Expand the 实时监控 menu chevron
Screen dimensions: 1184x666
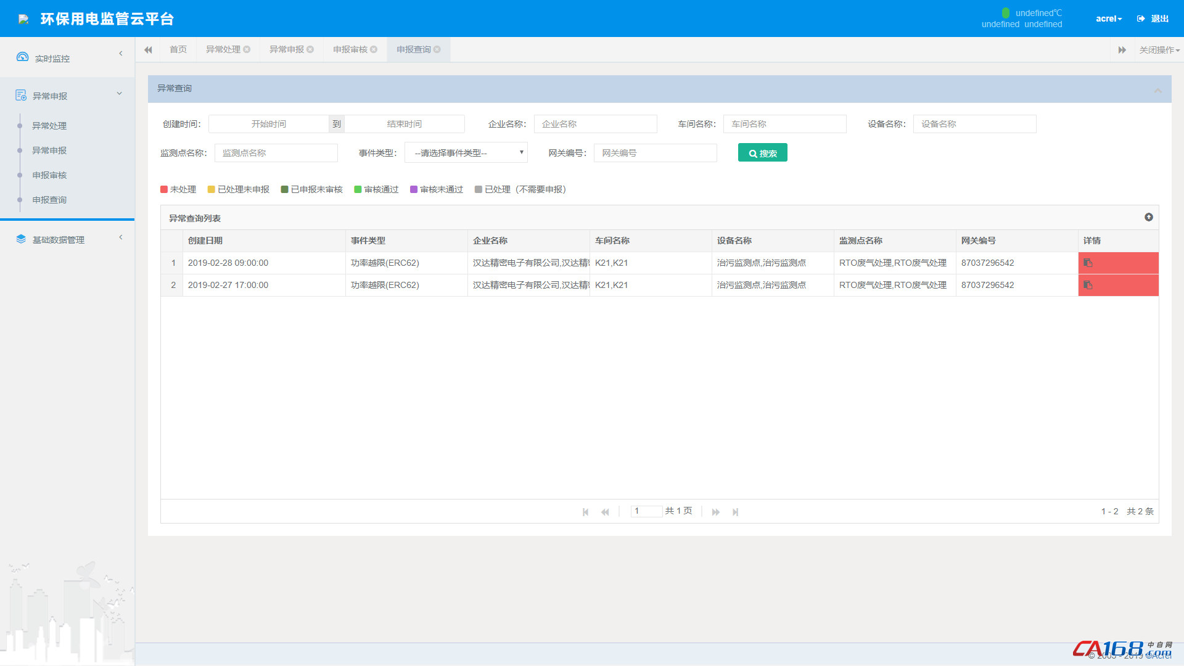(x=121, y=54)
